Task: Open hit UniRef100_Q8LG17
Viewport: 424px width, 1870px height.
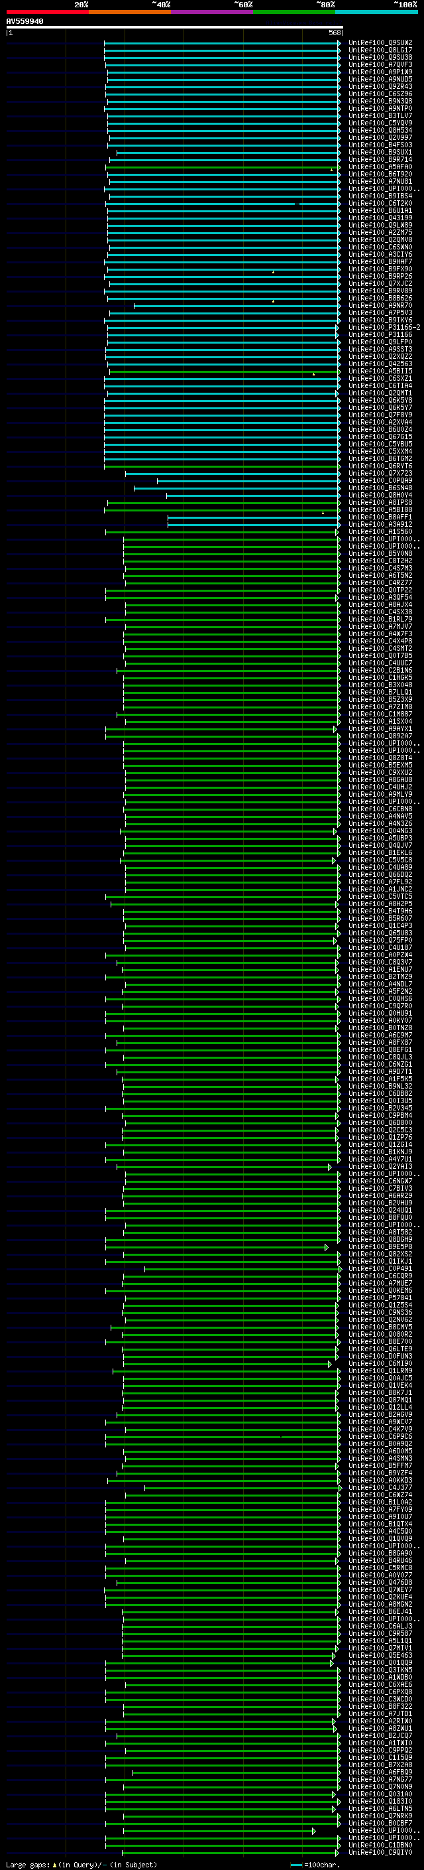Action: pos(380,50)
